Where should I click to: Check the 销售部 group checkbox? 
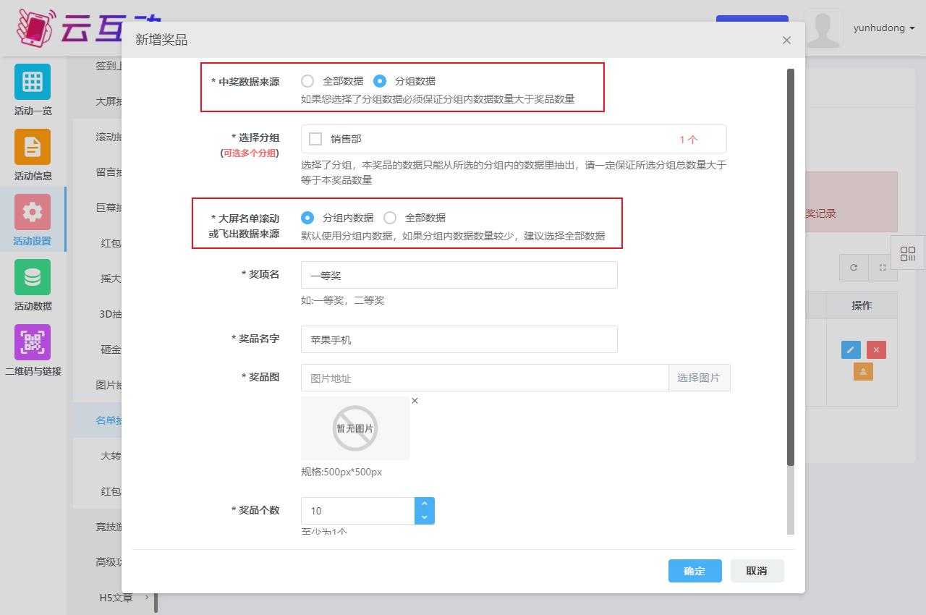click(x=315, y=139)
